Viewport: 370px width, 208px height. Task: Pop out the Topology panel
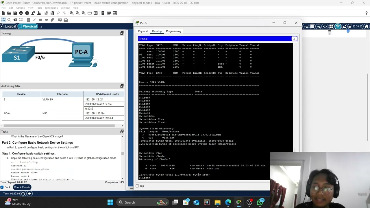[x=122, y=33]
